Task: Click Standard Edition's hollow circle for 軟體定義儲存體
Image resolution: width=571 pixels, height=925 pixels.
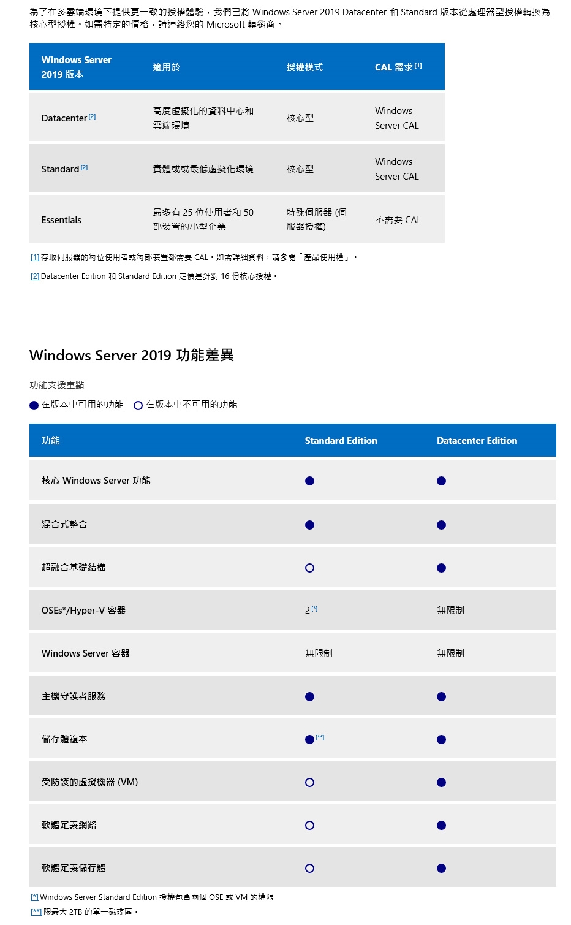Action: 309,869
